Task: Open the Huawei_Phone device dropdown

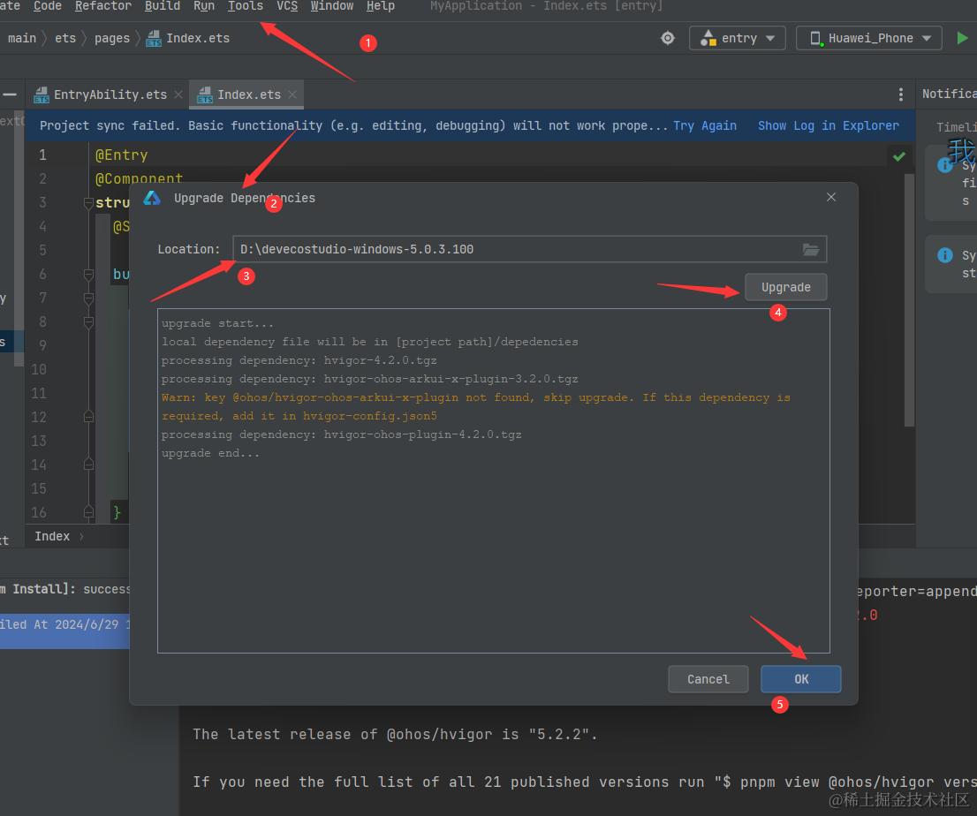Action: (x=869, y=38)
